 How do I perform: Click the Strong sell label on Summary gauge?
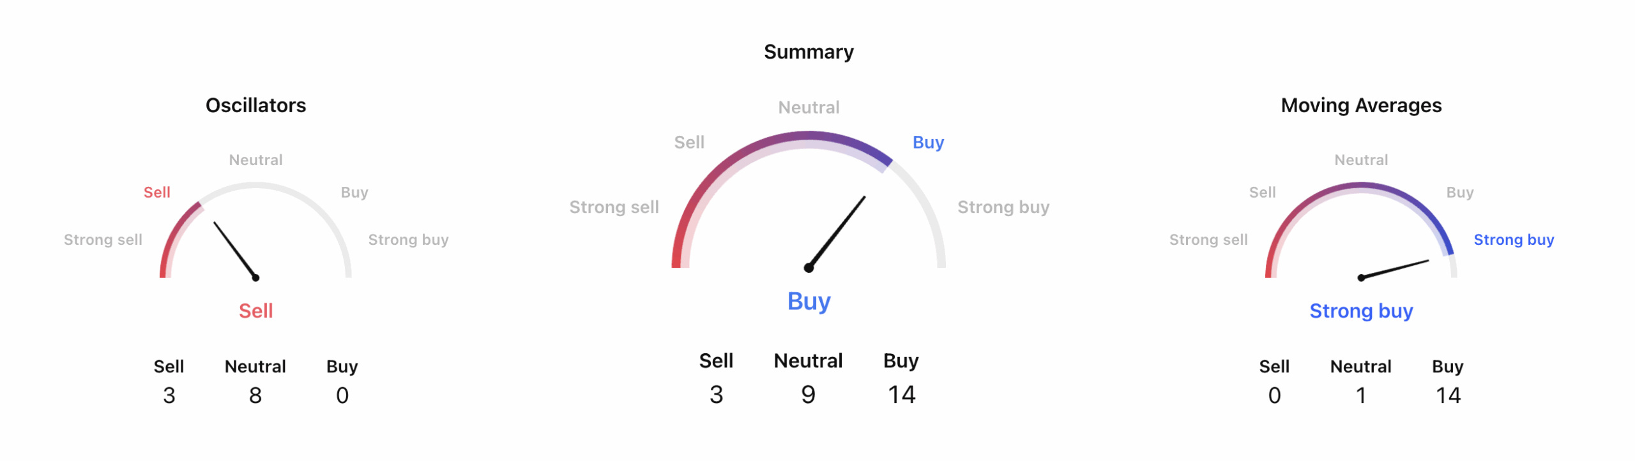(x=614, y=207)
